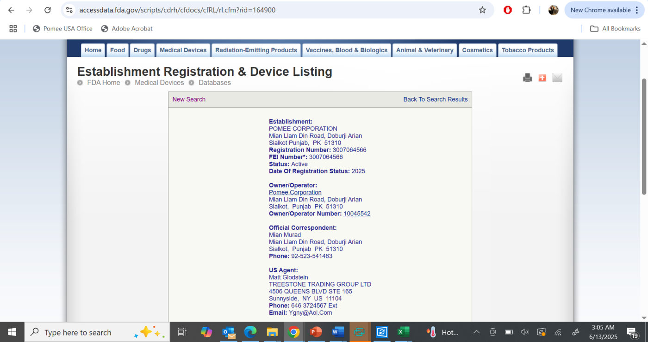The height and width of the screenshot is (342, 648).
Task: Click the email envelope icon
Action: (557, 78)
